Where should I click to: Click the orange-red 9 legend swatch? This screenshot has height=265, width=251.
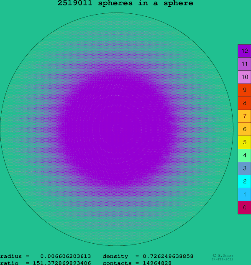coord(244,90)
